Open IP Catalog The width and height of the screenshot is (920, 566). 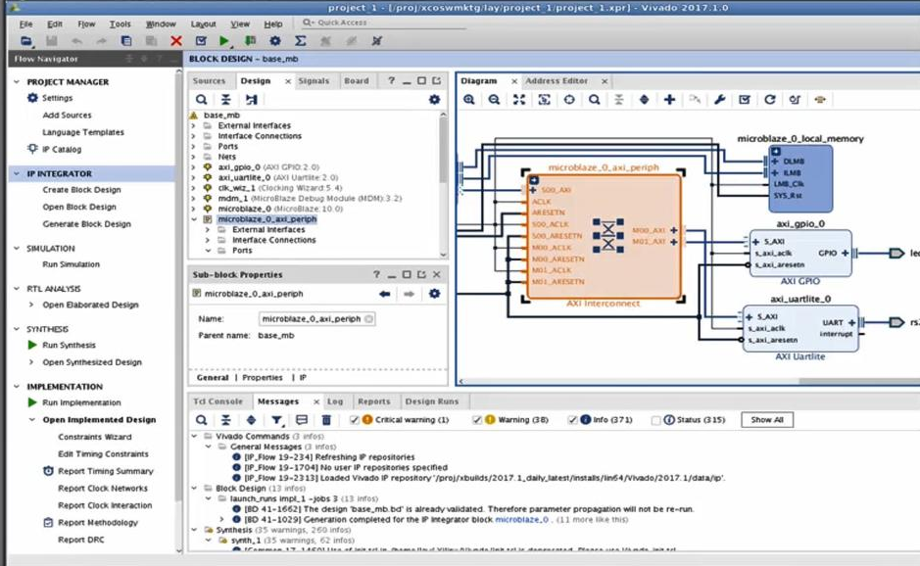62,150
